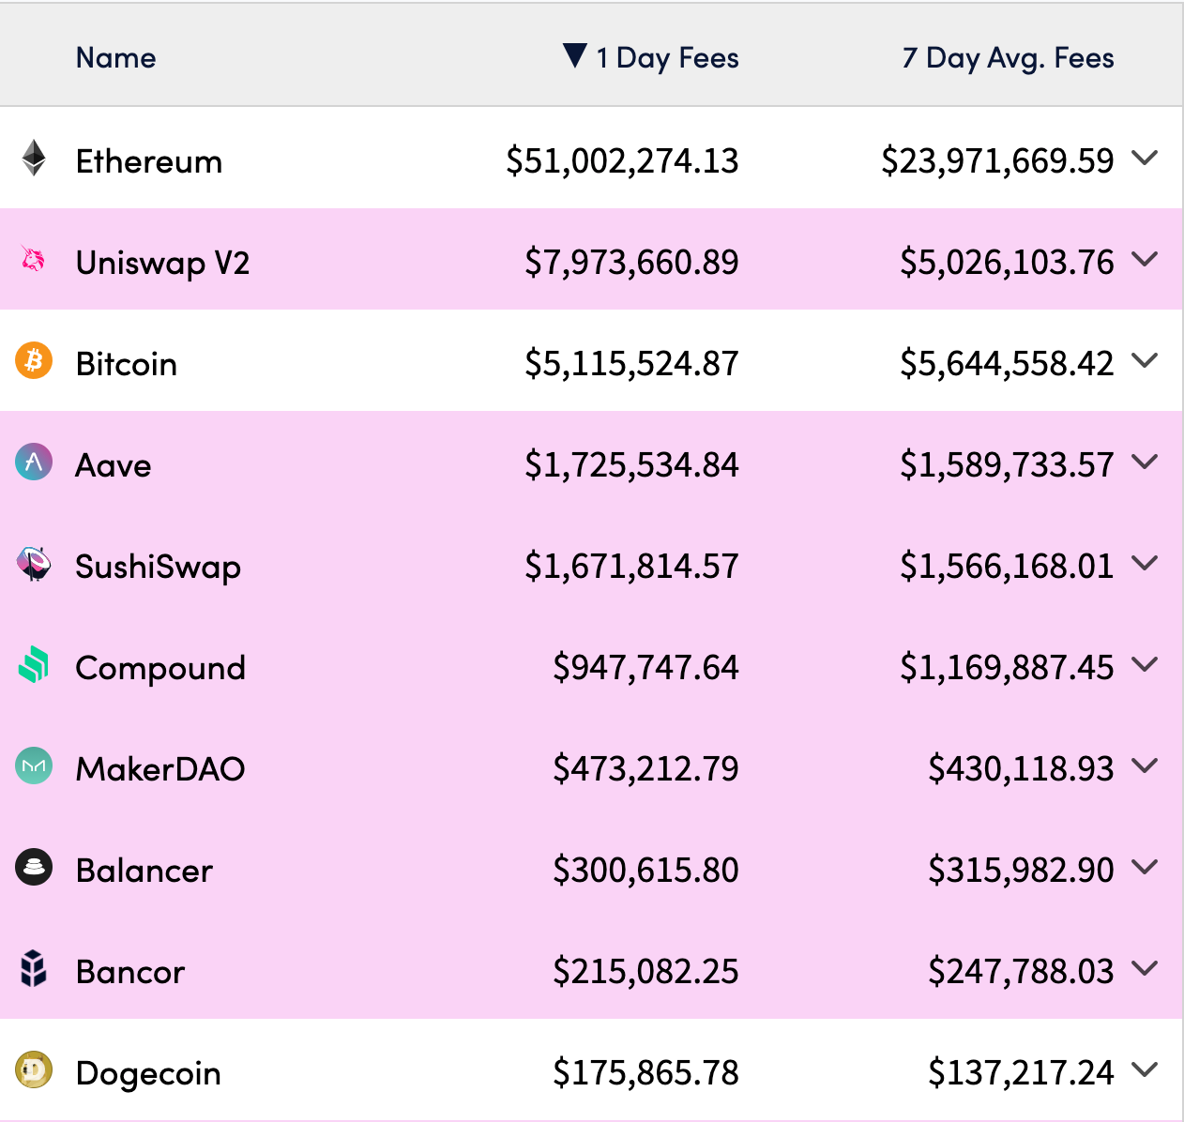The height and width of the screenshot is (1122, 1184).
Task: Select the value $430,118.93
Action: tap(1022, 769)
